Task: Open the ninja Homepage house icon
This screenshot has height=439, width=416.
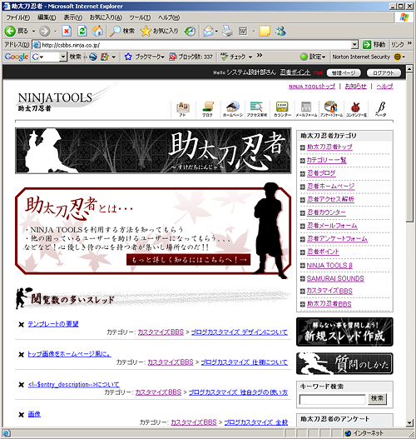Action: [233, 109]
